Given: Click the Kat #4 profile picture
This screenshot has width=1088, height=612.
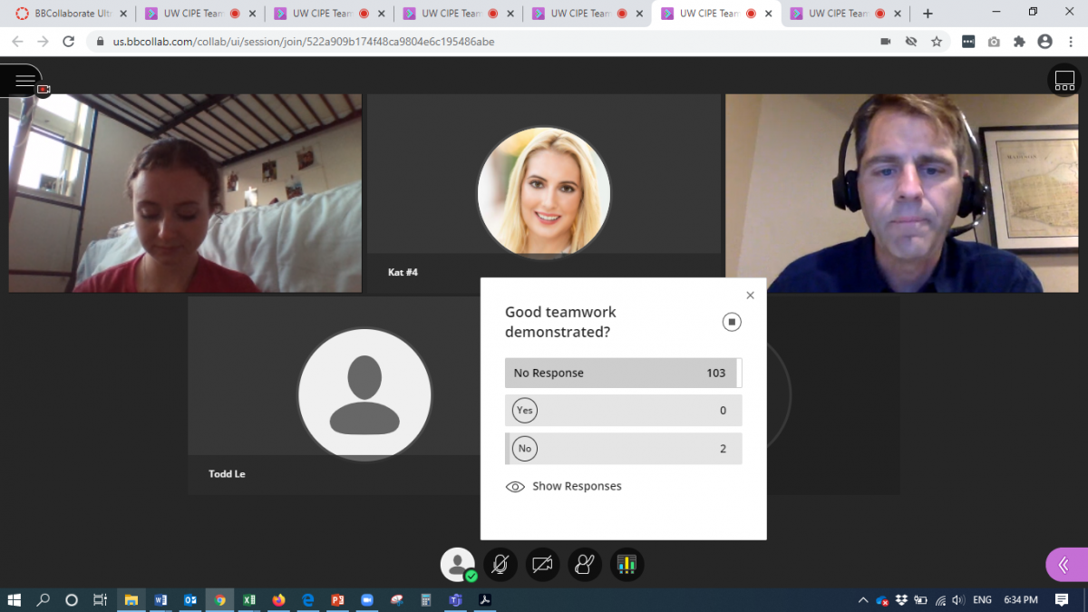Looking at the screenshot, I should (543, 192).
